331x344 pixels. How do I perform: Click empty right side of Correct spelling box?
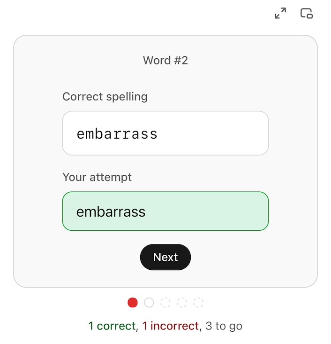click(225, 133)
